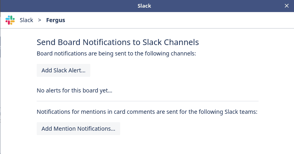Click the Slack logo icon
This screenshot has width=294, height=154.
(10, 20)
